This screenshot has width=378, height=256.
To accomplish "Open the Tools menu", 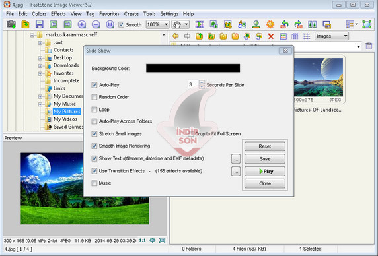I will (x=149, y=14).
